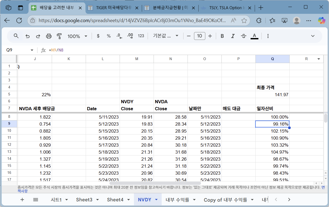329x207 pixels.
Task: Go back in the browser
Action: coord(7,20)
